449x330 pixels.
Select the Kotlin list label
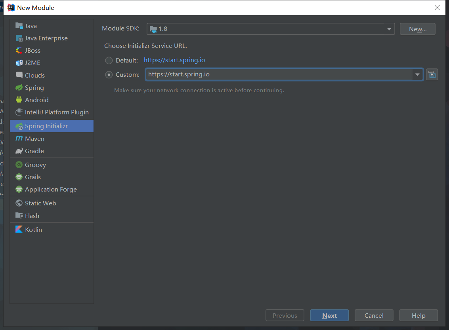point(34,229)
